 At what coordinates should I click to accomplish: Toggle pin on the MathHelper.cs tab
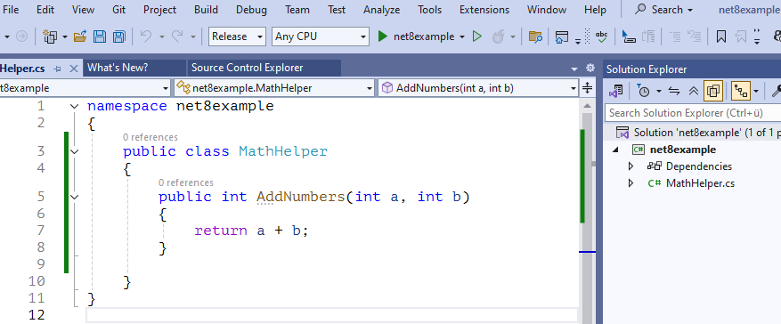pos(57,69)
